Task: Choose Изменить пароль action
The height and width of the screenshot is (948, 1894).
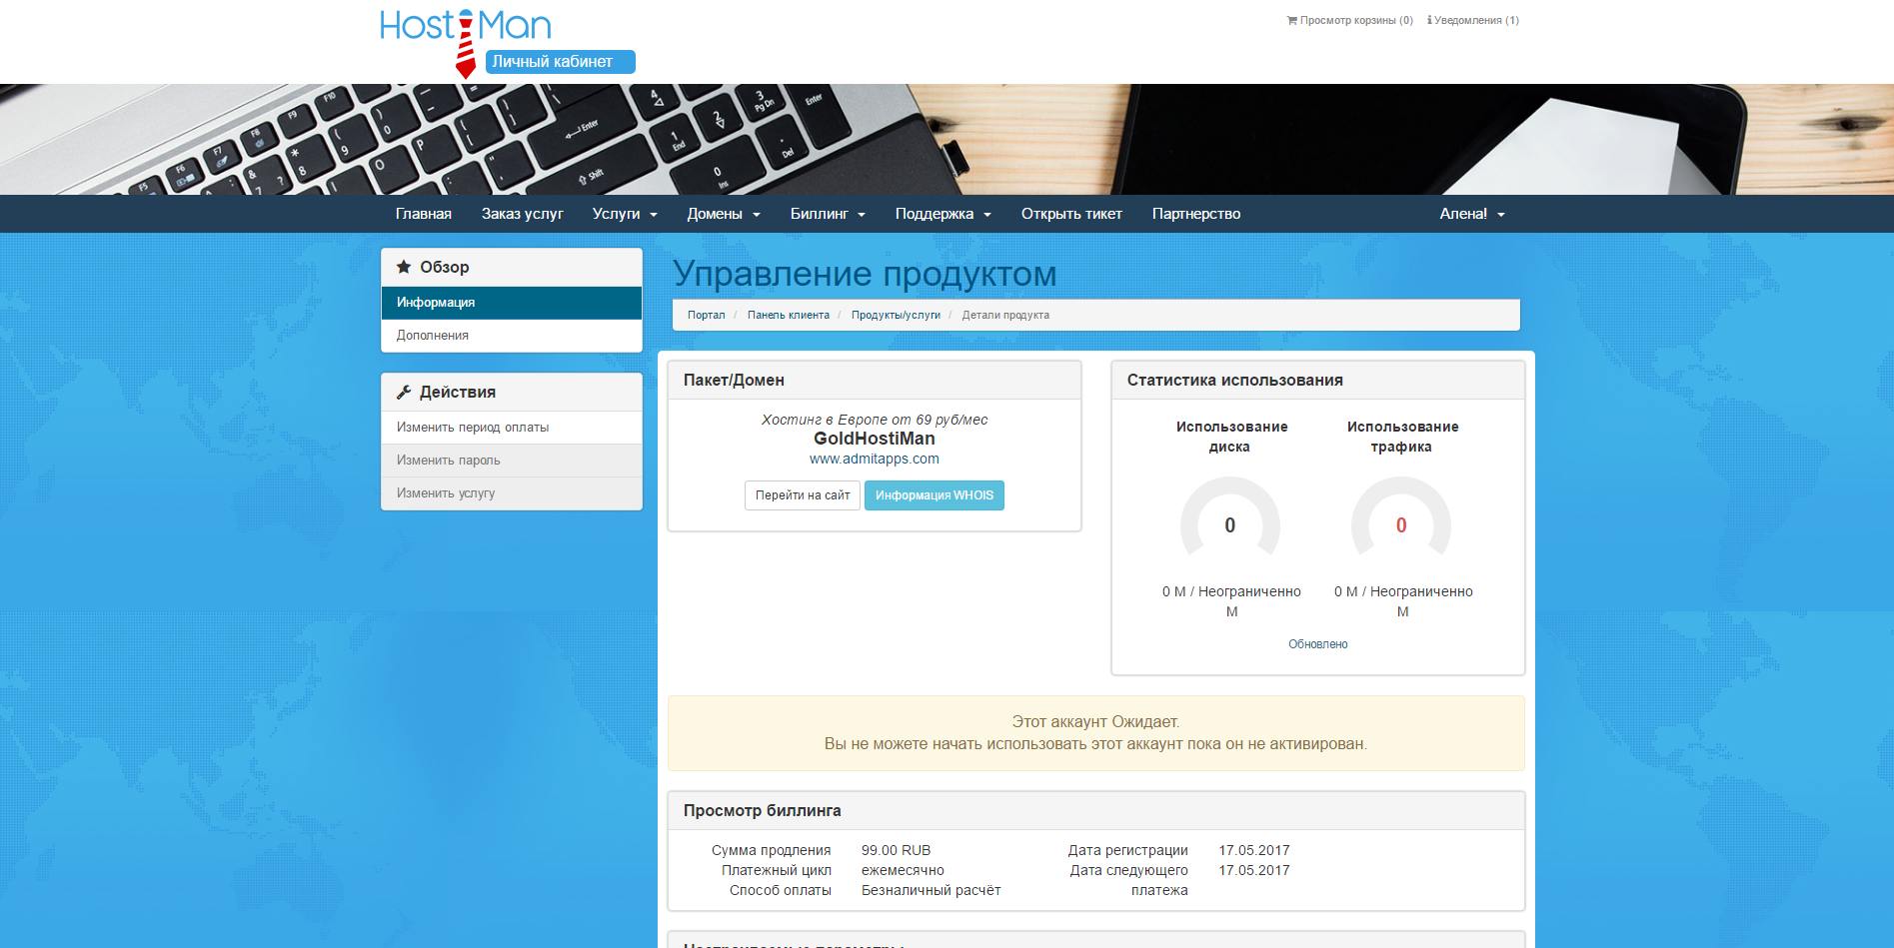Action: pyautogui.click(x=512, y=461)
